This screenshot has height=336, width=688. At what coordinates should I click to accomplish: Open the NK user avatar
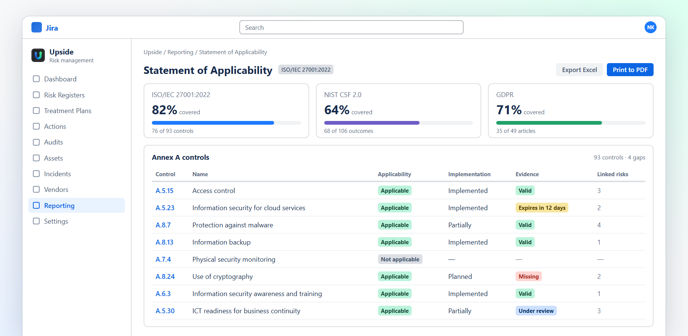[x=651, y=27]
